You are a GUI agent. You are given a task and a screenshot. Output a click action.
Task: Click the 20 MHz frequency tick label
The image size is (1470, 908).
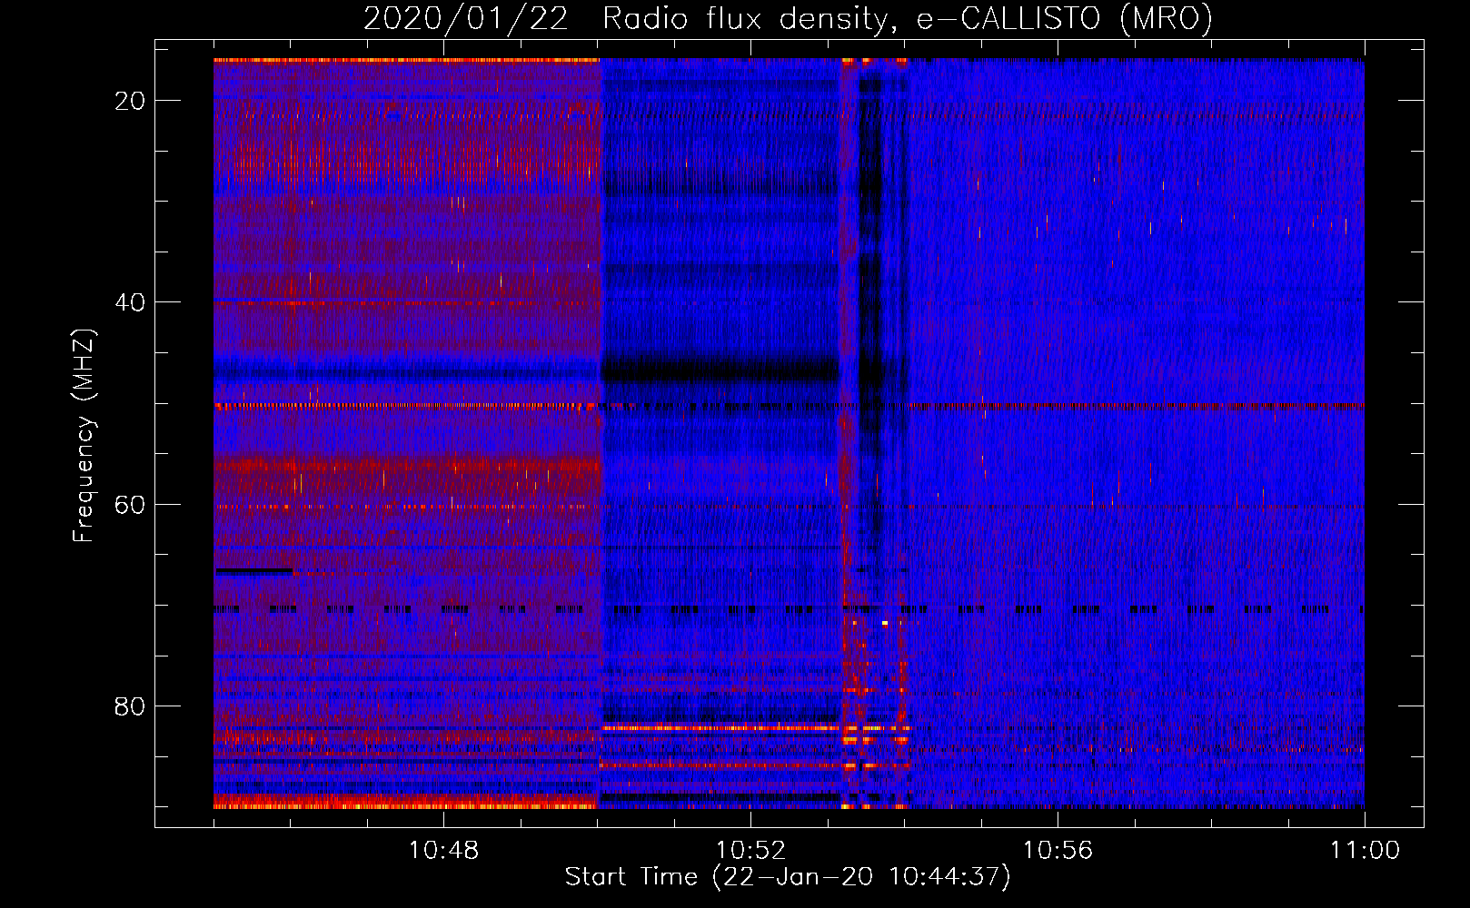tap(131, 101)
